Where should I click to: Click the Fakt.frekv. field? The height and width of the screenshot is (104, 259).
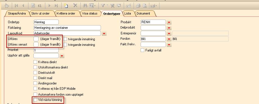pyautogui.click(x=153, y=44)
